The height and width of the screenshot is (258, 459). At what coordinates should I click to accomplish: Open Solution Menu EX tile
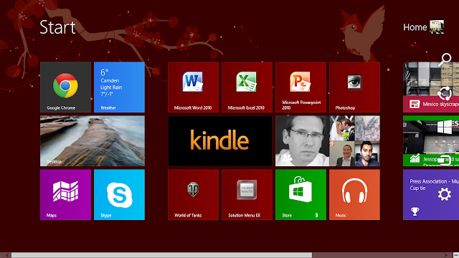[x=247, y=194]
